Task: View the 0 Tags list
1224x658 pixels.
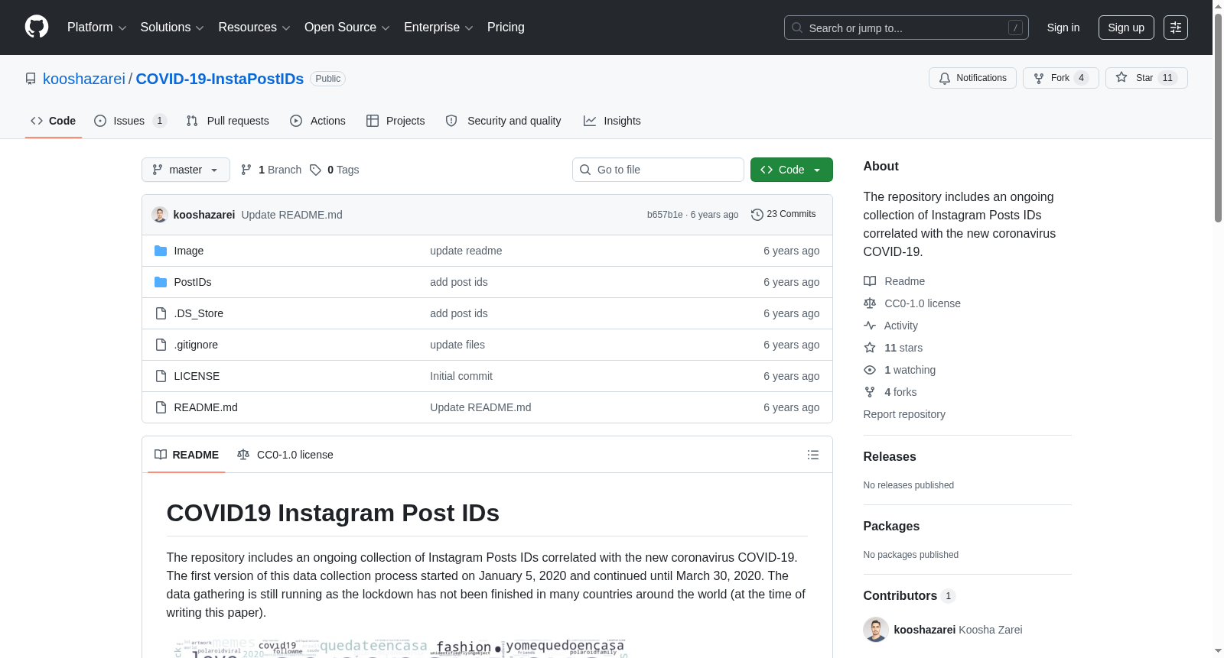Action: (334, 170)
